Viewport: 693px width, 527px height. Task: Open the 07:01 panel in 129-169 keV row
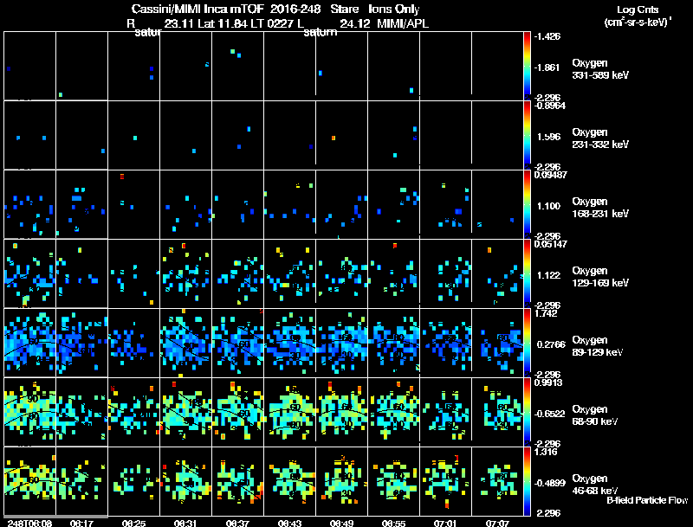point(445,273)
